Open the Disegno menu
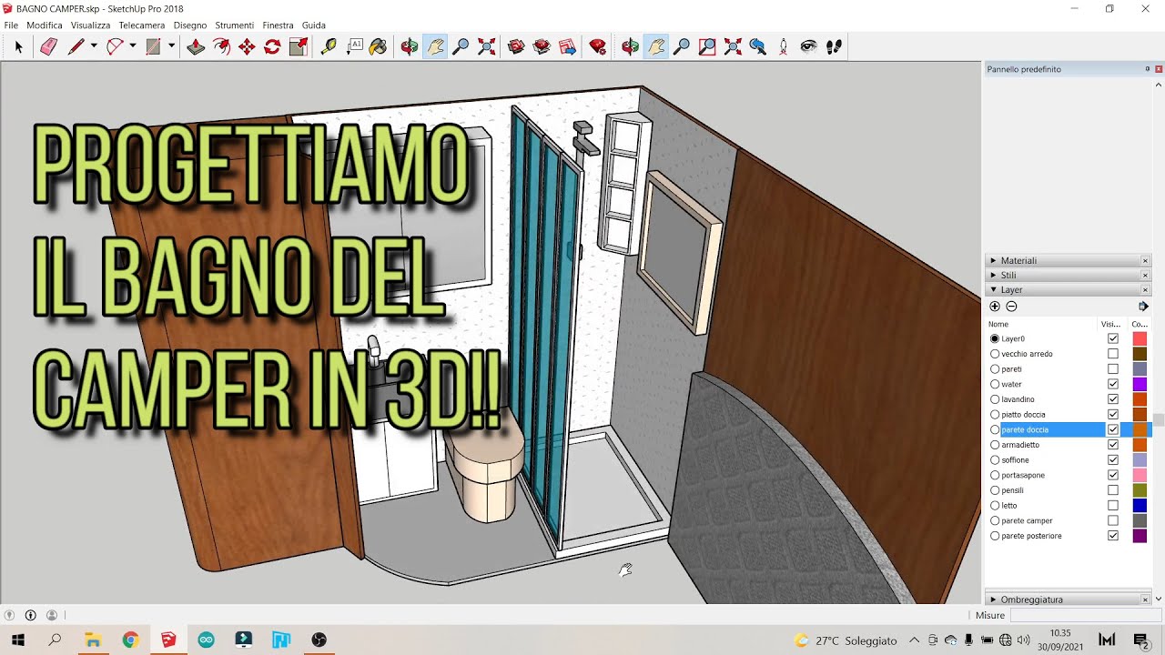This screenshot has width=1165, height=655. pyautogui.click(x=190, y=25)
